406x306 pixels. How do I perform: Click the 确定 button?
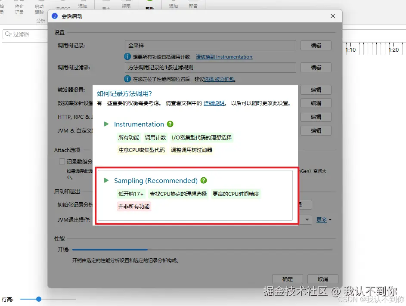287,279
